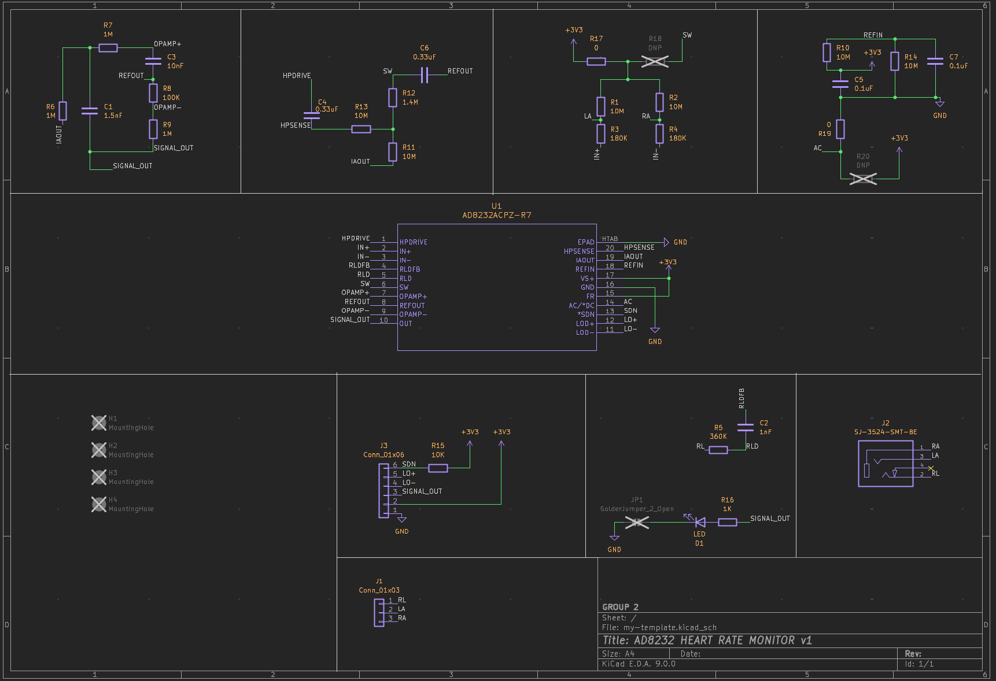Select resistor R15 10K symbol
The image size is (996, 681).
[438, 468]
